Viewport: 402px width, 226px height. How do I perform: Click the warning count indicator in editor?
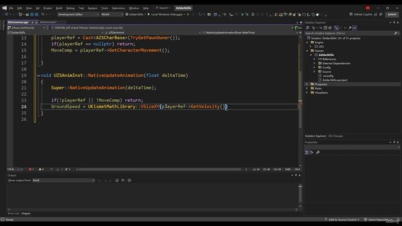point(41,169)
